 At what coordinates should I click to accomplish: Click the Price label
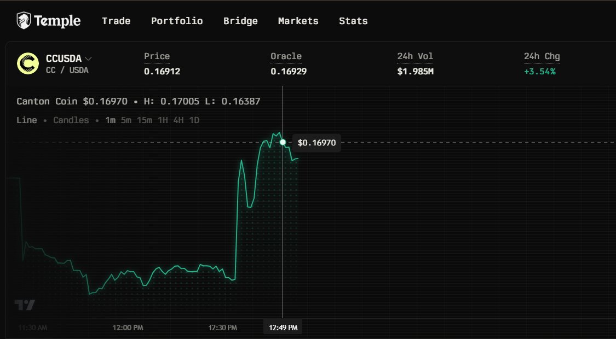pyautogui.click(x=157, y=56)
